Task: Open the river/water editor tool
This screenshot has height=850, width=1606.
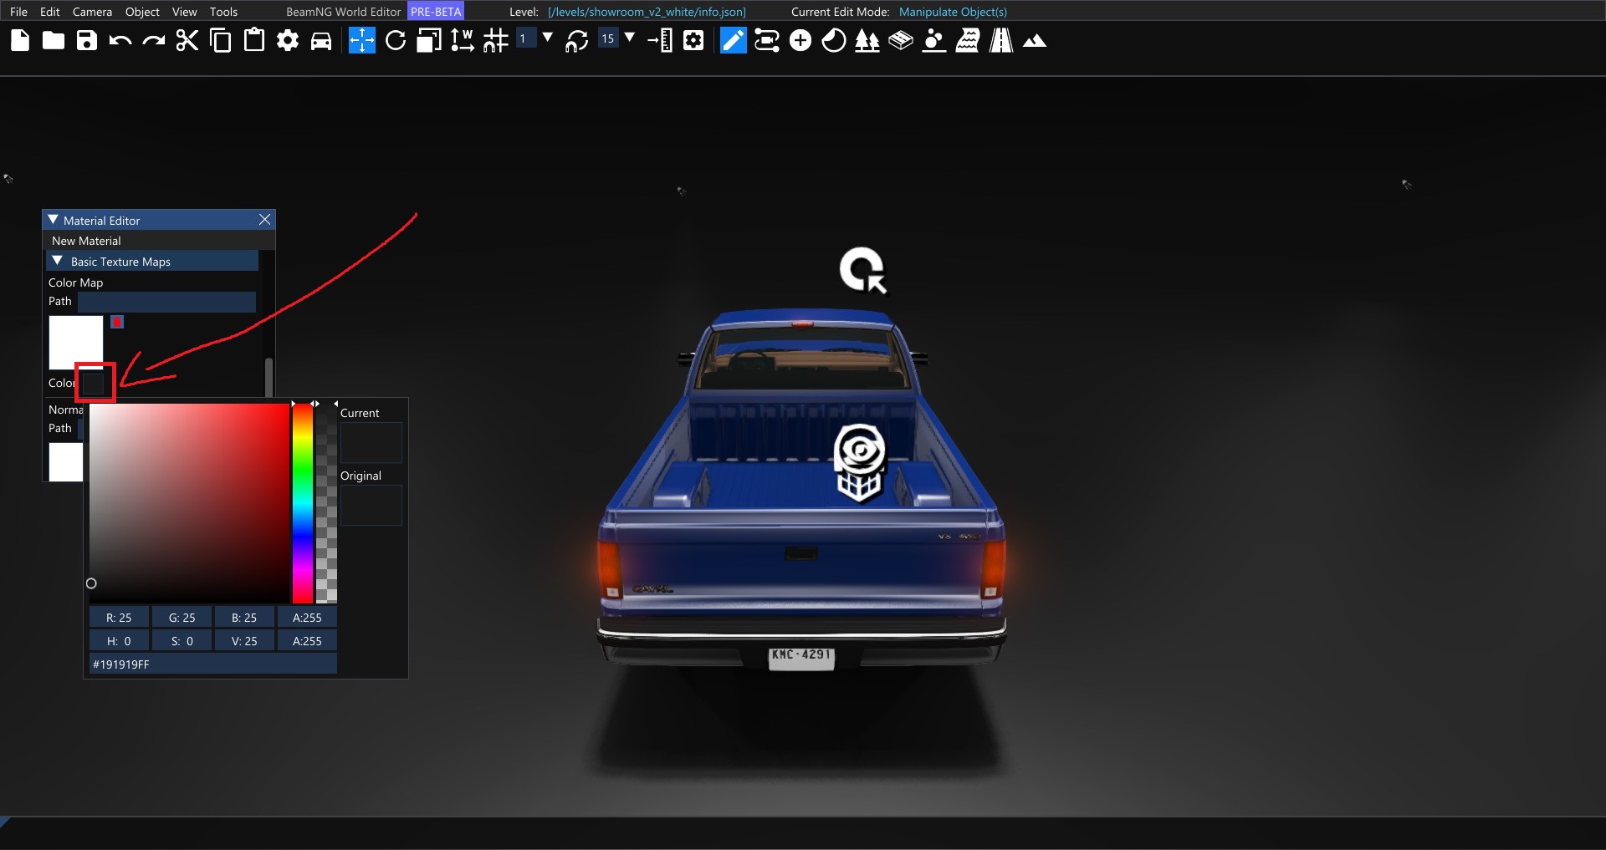Action: click(x=968, y=40)
